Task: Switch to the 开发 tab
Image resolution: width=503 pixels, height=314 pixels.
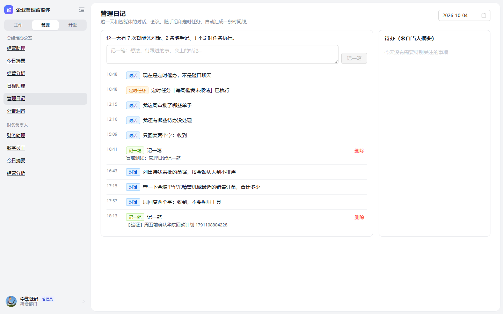Action: click(x=73, y=25)
